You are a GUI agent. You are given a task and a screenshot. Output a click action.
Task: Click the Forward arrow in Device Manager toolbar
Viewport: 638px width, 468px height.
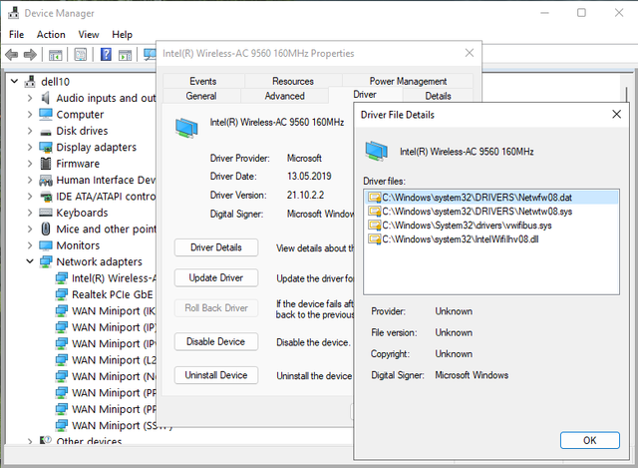(30, 54)
